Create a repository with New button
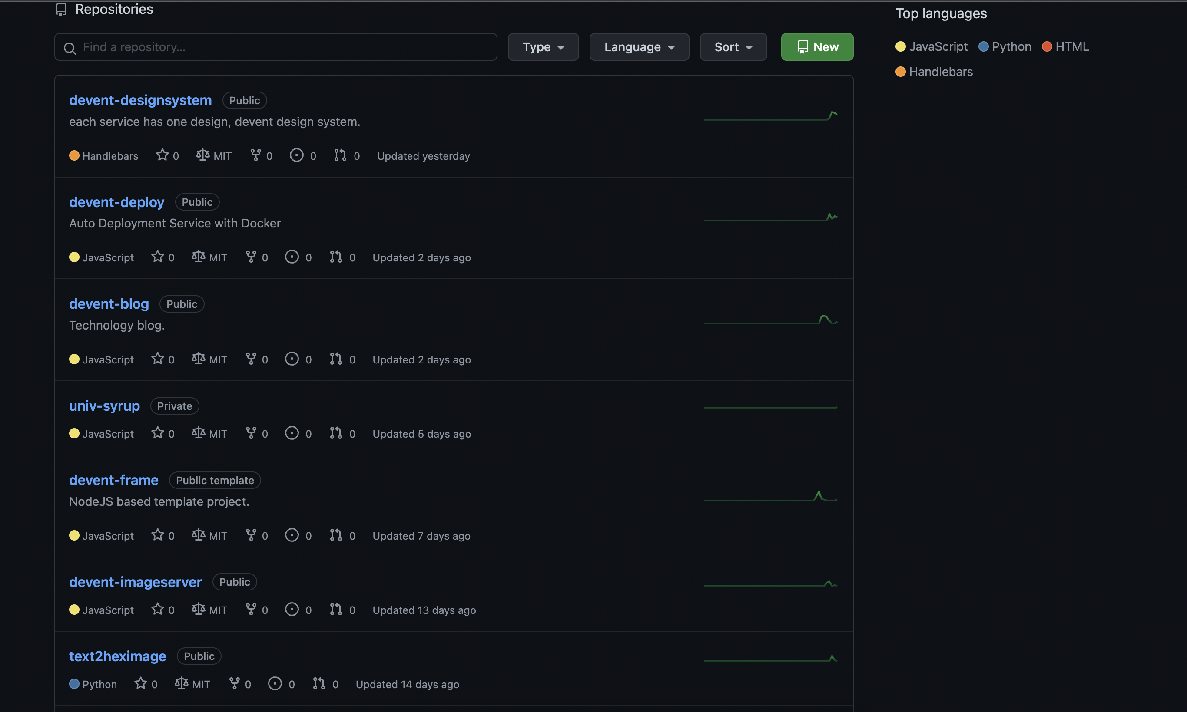 click(817, 47)
